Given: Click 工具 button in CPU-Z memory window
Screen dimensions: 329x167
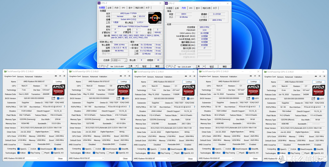Looking at the screenshot, I should [198, 66].
